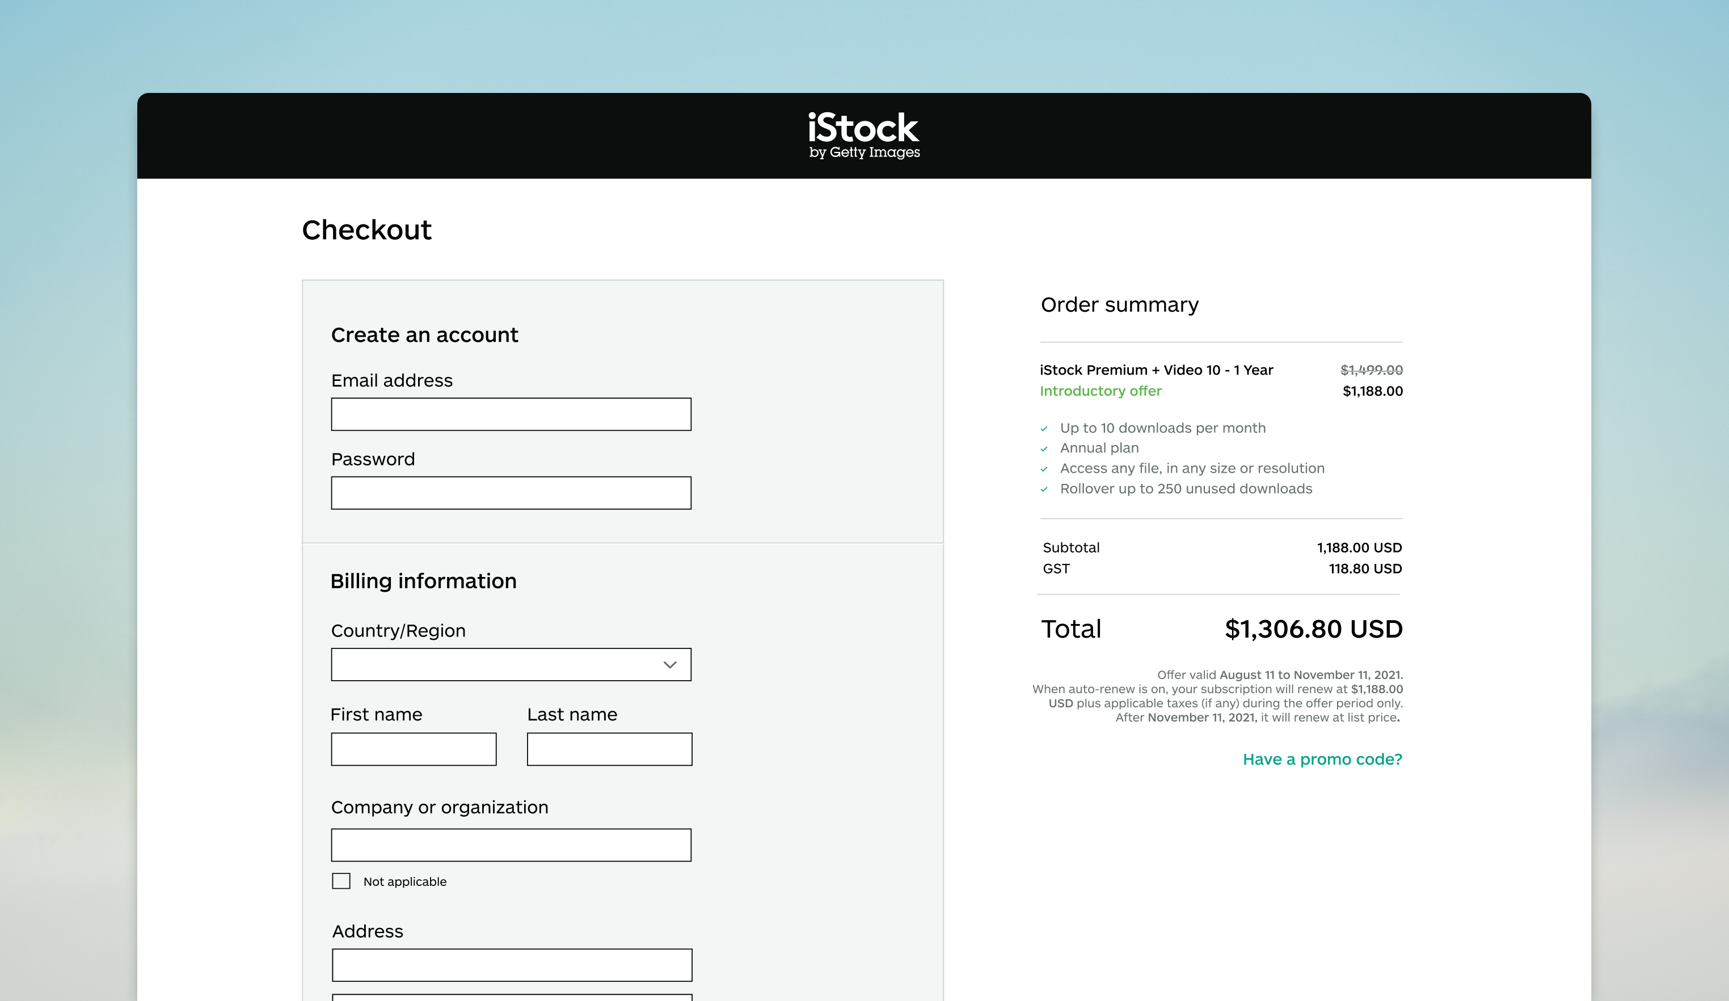Click into the Password field
1729x1001 pixels.
pos(511,493)
